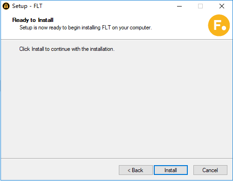Click the padlock setup icon in title bar

click(6, 6)
